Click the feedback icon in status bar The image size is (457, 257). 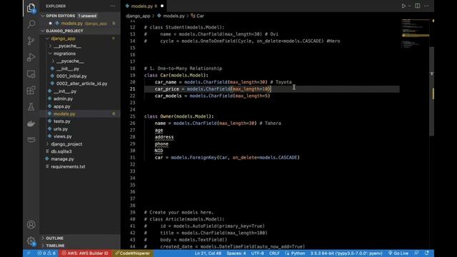(417, 253)
